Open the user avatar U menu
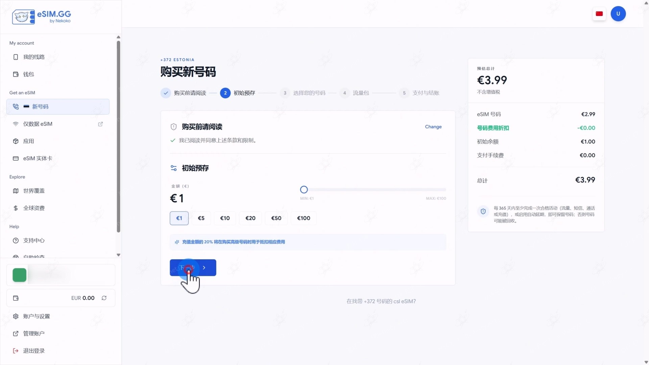649x365 pixels. click(x=618, y=14)
